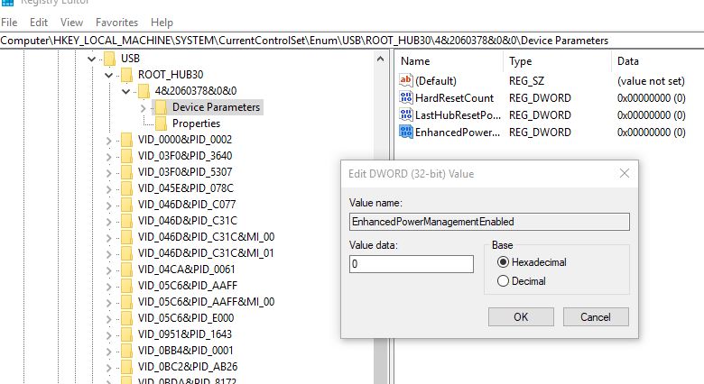Click the VID_03F0&PID_5307 folder icon
The width and height of the screenshot is (704, 384).
click(126, 172)
